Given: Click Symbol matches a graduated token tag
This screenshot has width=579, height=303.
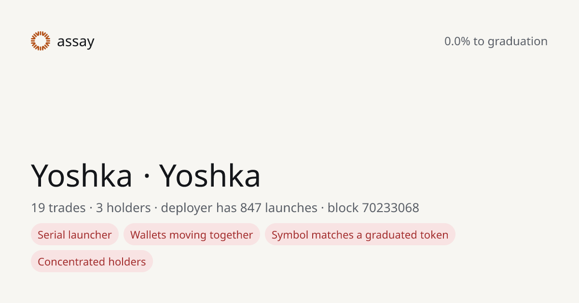Looking at the screenshot, I should pos(360,235).
